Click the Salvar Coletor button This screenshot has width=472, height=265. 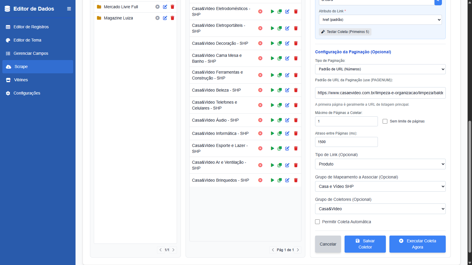365,244
